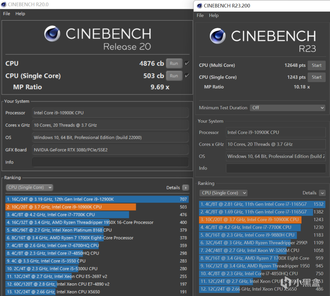Click the Cinebench Release 20 sphere logo
This screenshot has height=296, width=330.
52,34
